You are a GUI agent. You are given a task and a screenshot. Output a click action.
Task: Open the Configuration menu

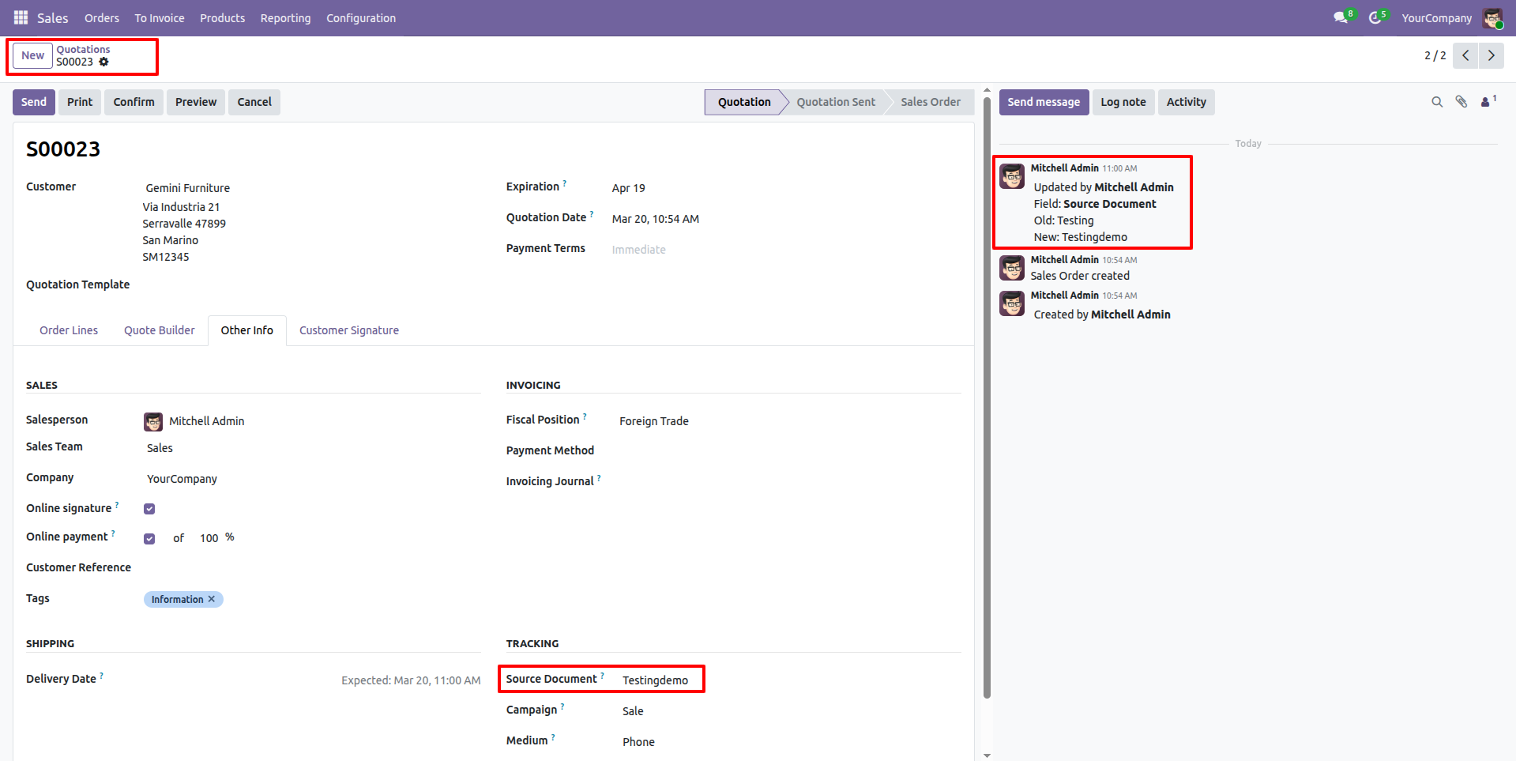[361, 17]
